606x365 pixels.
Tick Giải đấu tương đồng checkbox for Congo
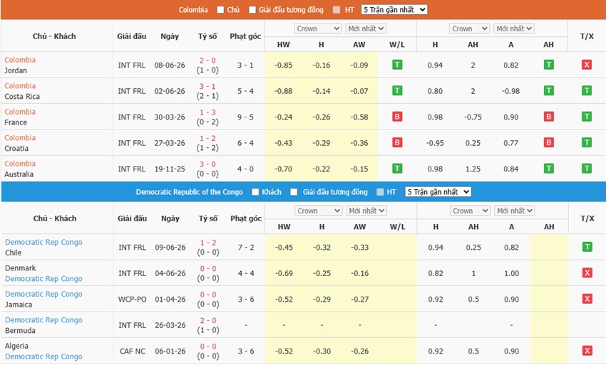[294, 192]
